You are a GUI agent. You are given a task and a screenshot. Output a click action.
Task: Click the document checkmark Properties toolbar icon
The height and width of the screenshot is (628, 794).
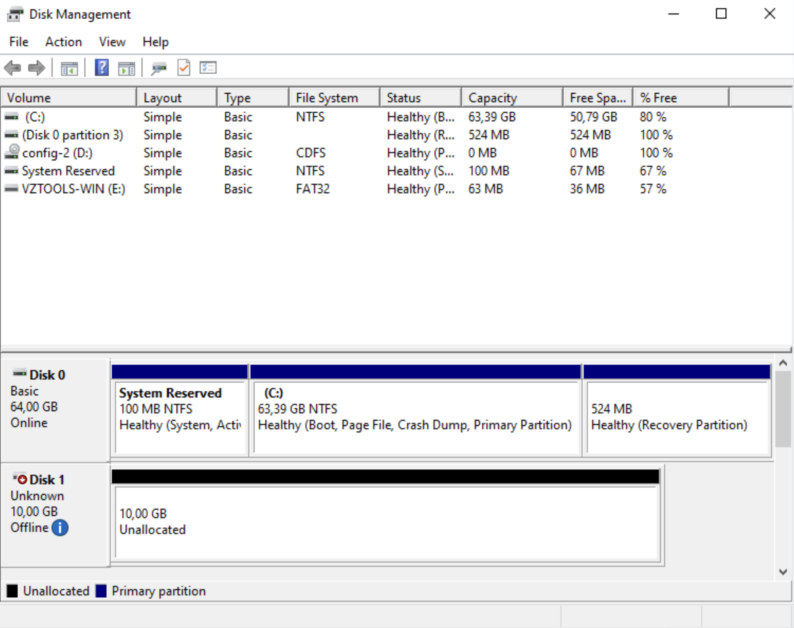(x=184, y=68)
